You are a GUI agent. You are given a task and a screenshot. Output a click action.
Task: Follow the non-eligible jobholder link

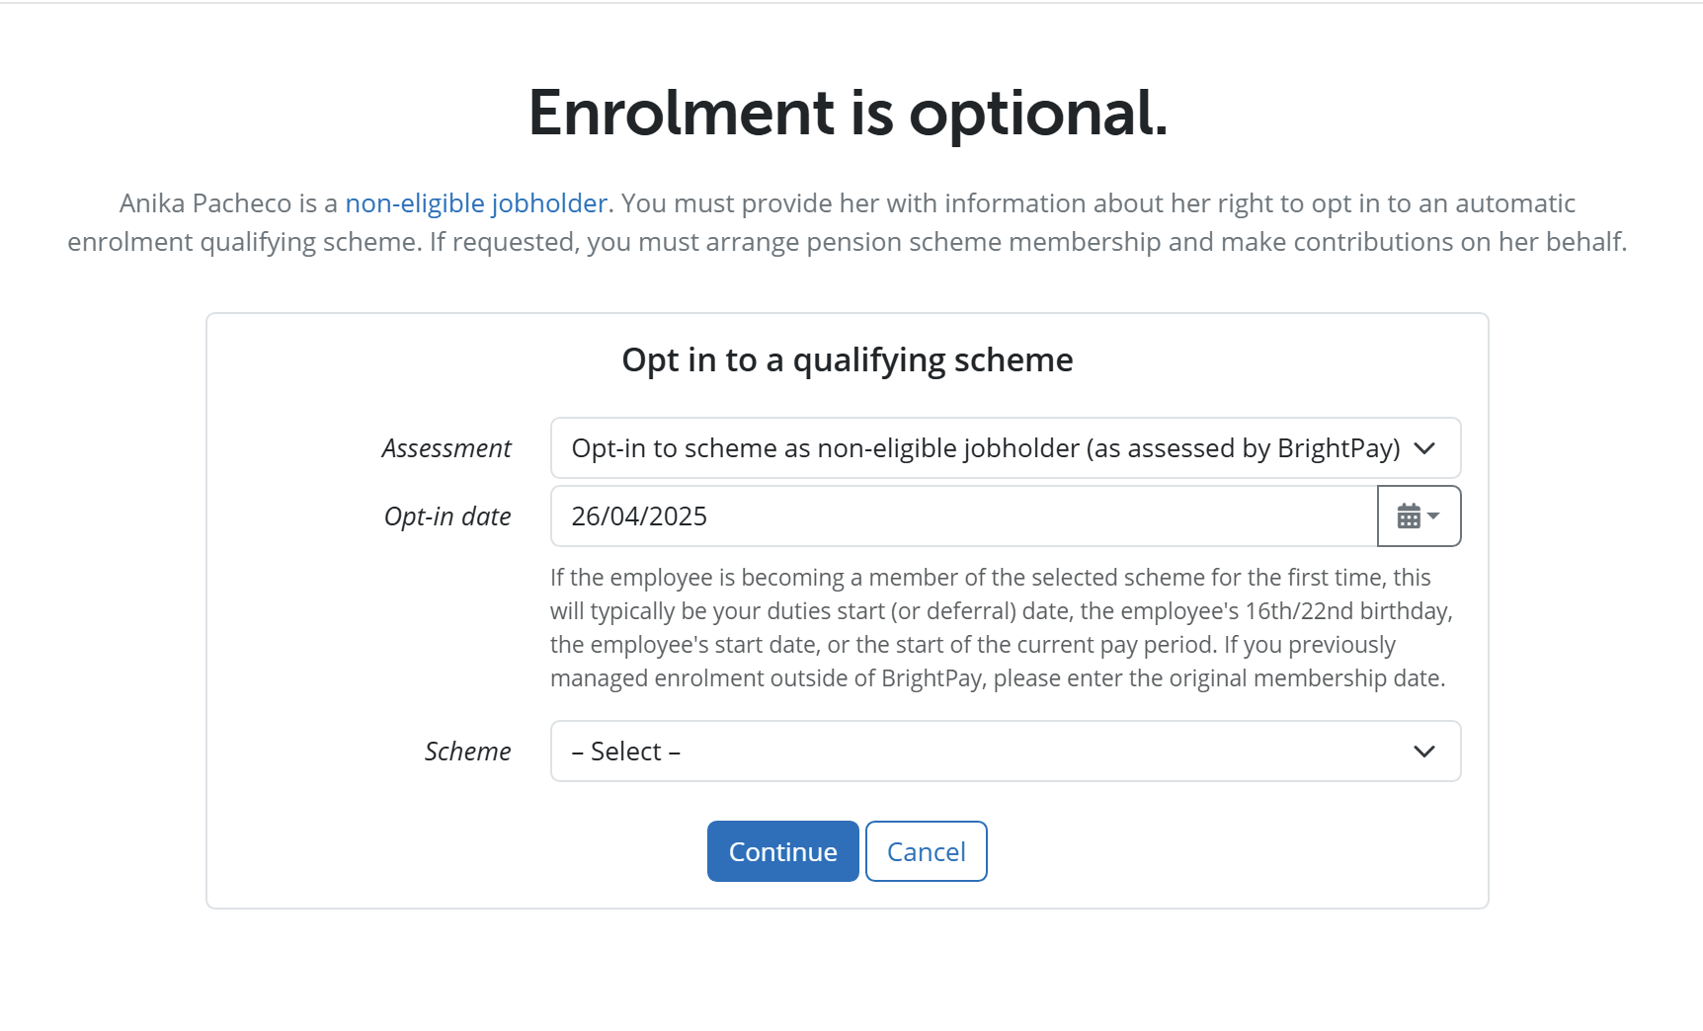tap(476, 203)
